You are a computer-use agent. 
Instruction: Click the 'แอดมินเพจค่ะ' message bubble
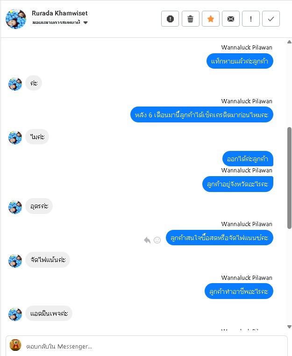point(49,313)
